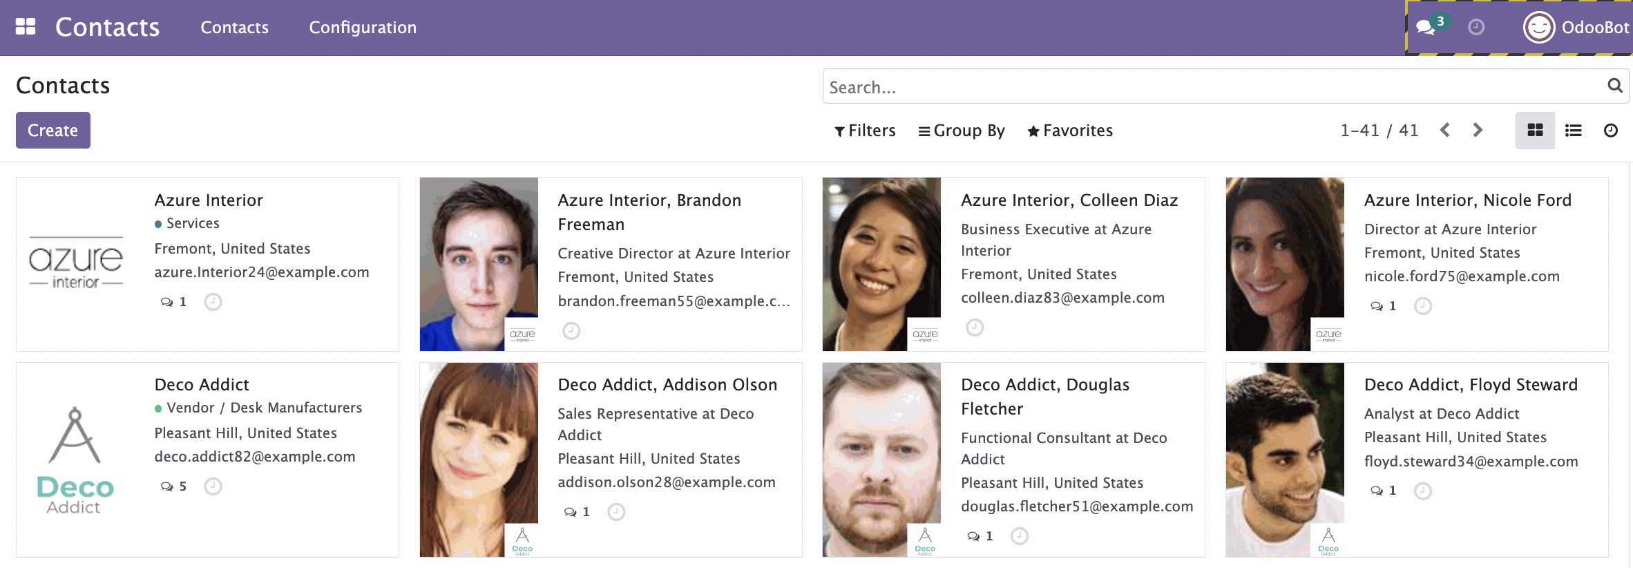Click activity clock on Floyd Steward card

tap(1423, 491)
